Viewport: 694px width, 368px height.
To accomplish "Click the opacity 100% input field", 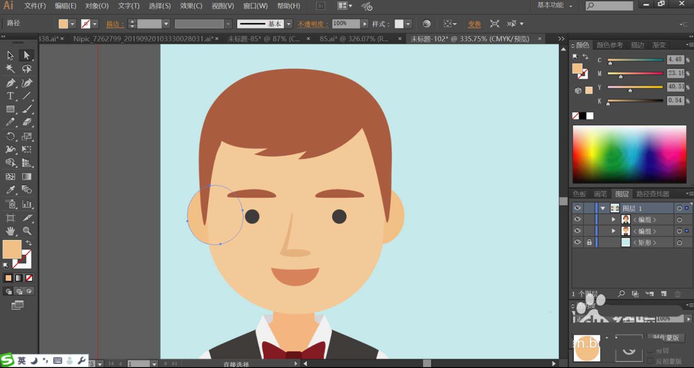I will (345, 23).
